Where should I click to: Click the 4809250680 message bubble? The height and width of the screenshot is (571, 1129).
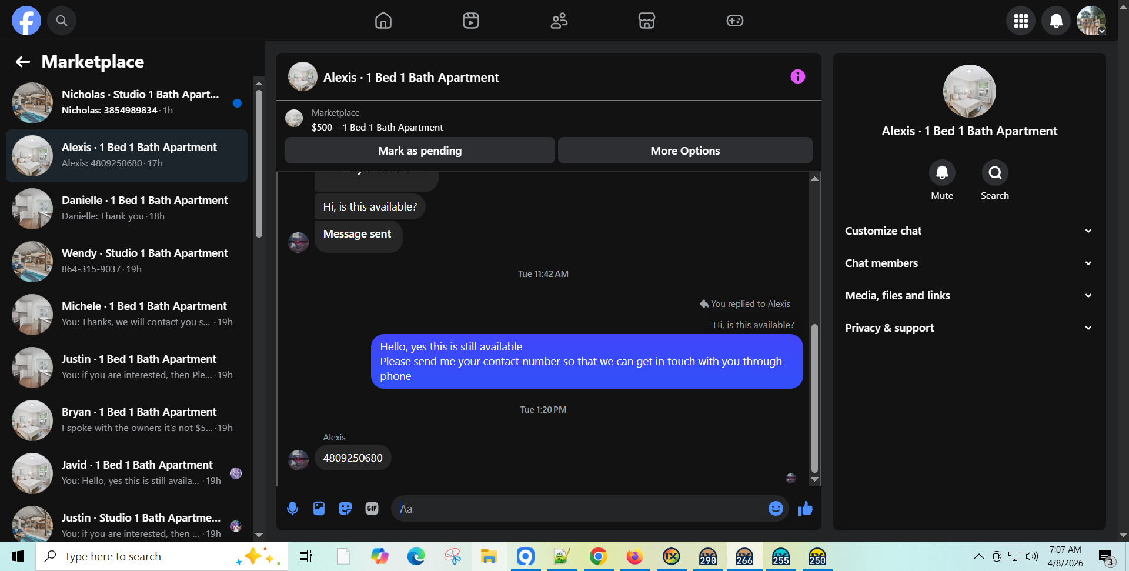pos(353,458)
